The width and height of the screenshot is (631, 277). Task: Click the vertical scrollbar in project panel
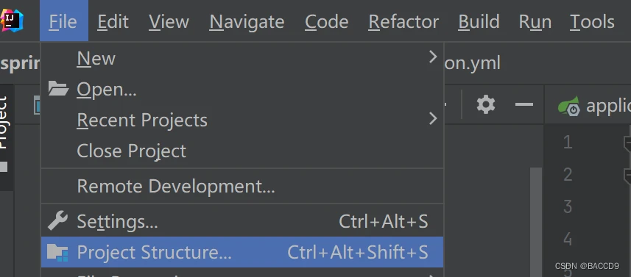[535, 222]
